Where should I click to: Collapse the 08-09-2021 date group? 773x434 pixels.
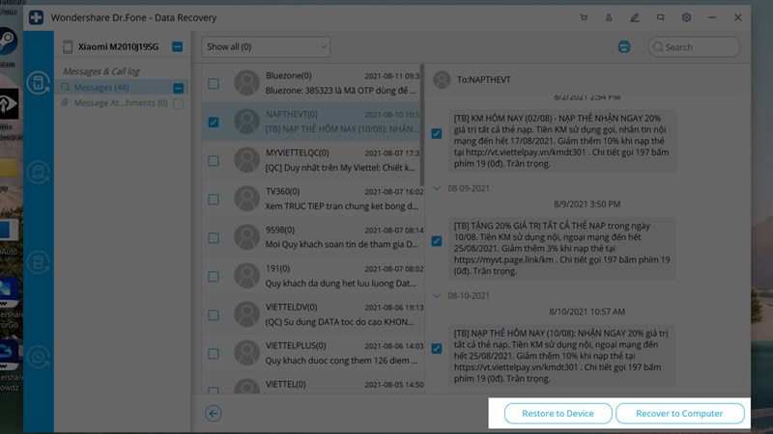tap(437, 188)
